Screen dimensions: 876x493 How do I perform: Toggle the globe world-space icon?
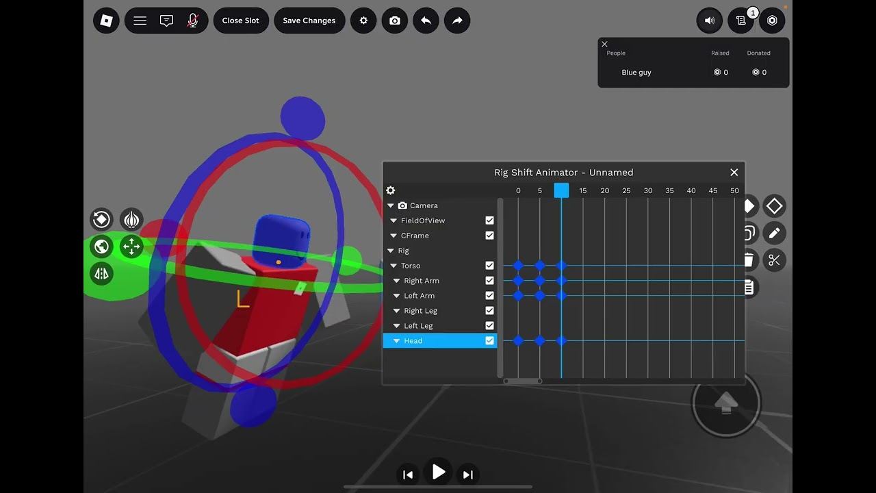[x=101, y=246]
